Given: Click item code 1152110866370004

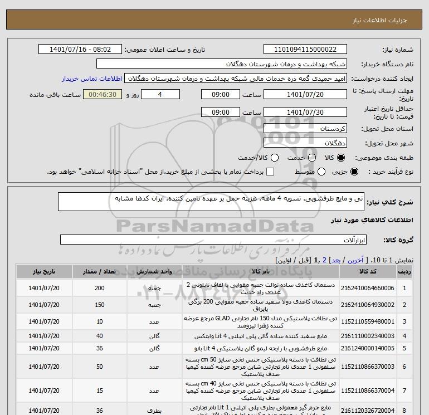Looking at the screenshot, I should pos(368,390).
